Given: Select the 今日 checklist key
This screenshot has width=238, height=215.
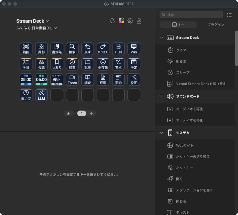Looking at the screenshot, I should [26, 64].
